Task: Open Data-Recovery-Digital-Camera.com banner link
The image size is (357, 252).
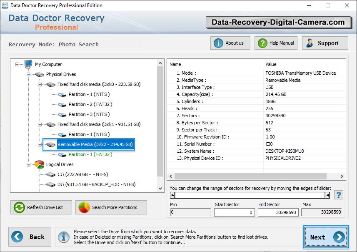Action: click(278, 23)
